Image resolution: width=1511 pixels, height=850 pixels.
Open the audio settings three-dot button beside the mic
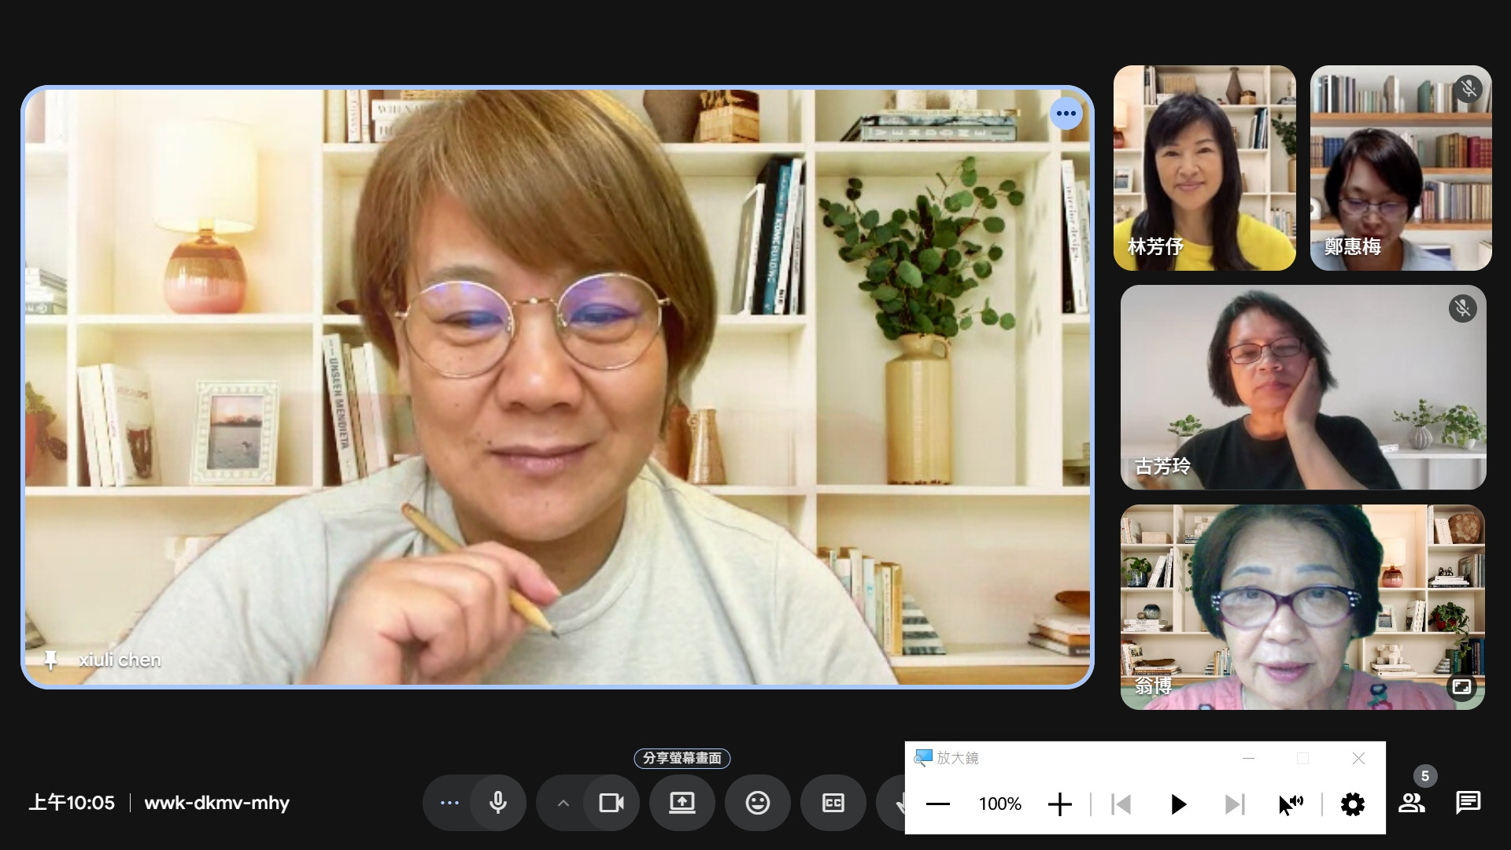pos(449,803)
